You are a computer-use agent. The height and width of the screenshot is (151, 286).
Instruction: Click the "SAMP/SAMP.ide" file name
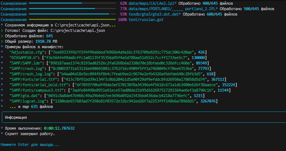[26, 63]
